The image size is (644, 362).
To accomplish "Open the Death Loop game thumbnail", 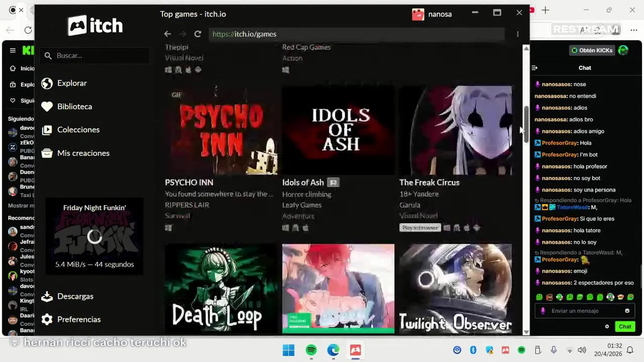I will [x=221, y=288].
